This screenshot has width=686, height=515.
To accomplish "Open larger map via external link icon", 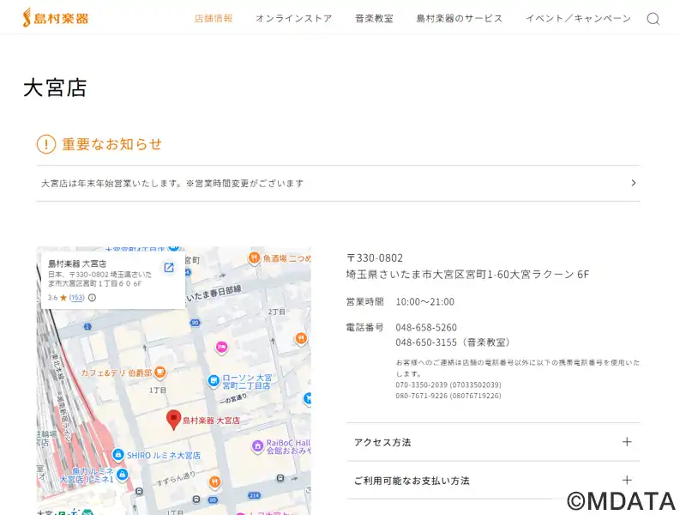I will [169, 268].
